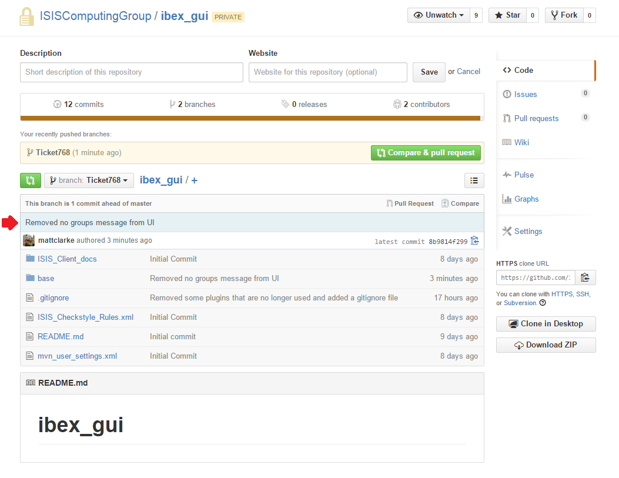Copy the HTTPS clone URL to the clipboard
The height and width of the screenshot is (478, 619).
click(585, 278)
